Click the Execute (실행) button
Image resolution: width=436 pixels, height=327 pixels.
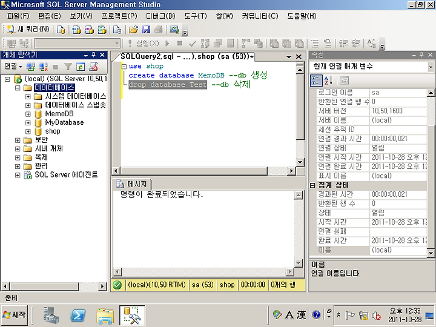coord(143,44)
